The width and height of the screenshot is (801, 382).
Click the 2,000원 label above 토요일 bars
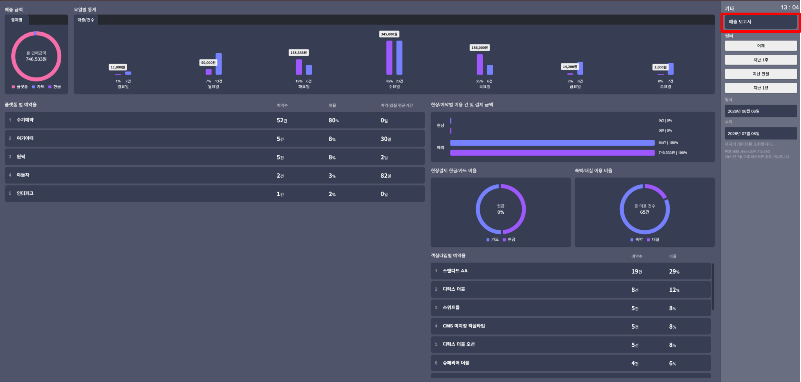660,67
